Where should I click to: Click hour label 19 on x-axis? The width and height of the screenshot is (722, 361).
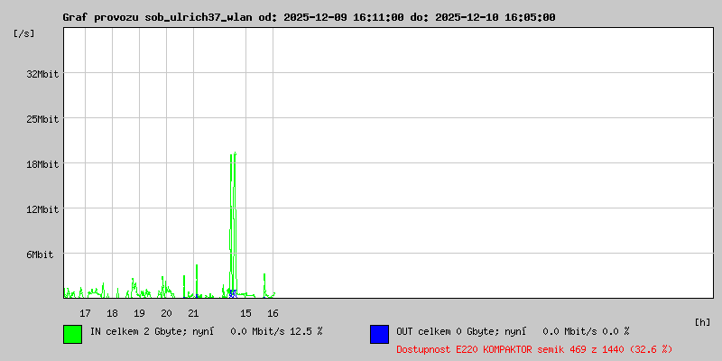point(139,313)
